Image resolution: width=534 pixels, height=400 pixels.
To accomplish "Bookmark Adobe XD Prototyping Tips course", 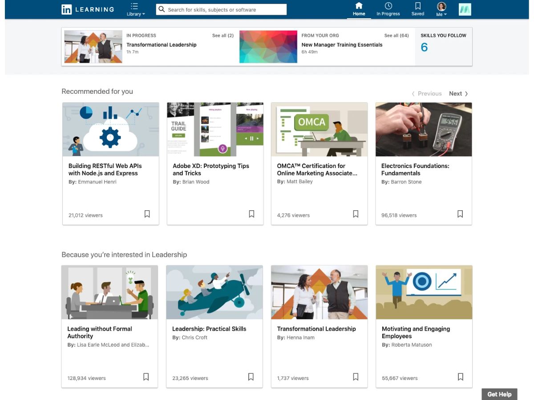I will point(251,214).
